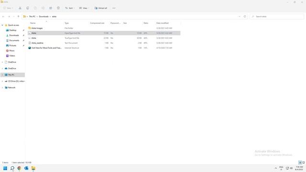
Task: Collapse the Quick access tree node
Action: (2, 25)
